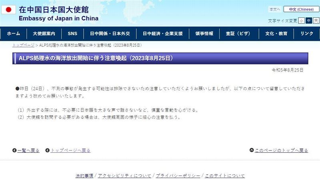Click 一覧へ戻る link

pos(28,150)
